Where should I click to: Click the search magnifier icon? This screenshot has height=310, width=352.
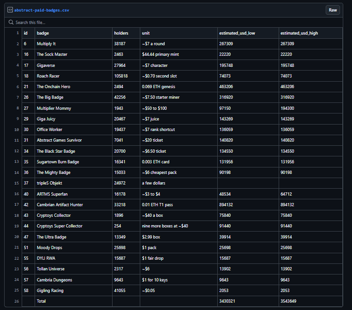coord(11,22)
